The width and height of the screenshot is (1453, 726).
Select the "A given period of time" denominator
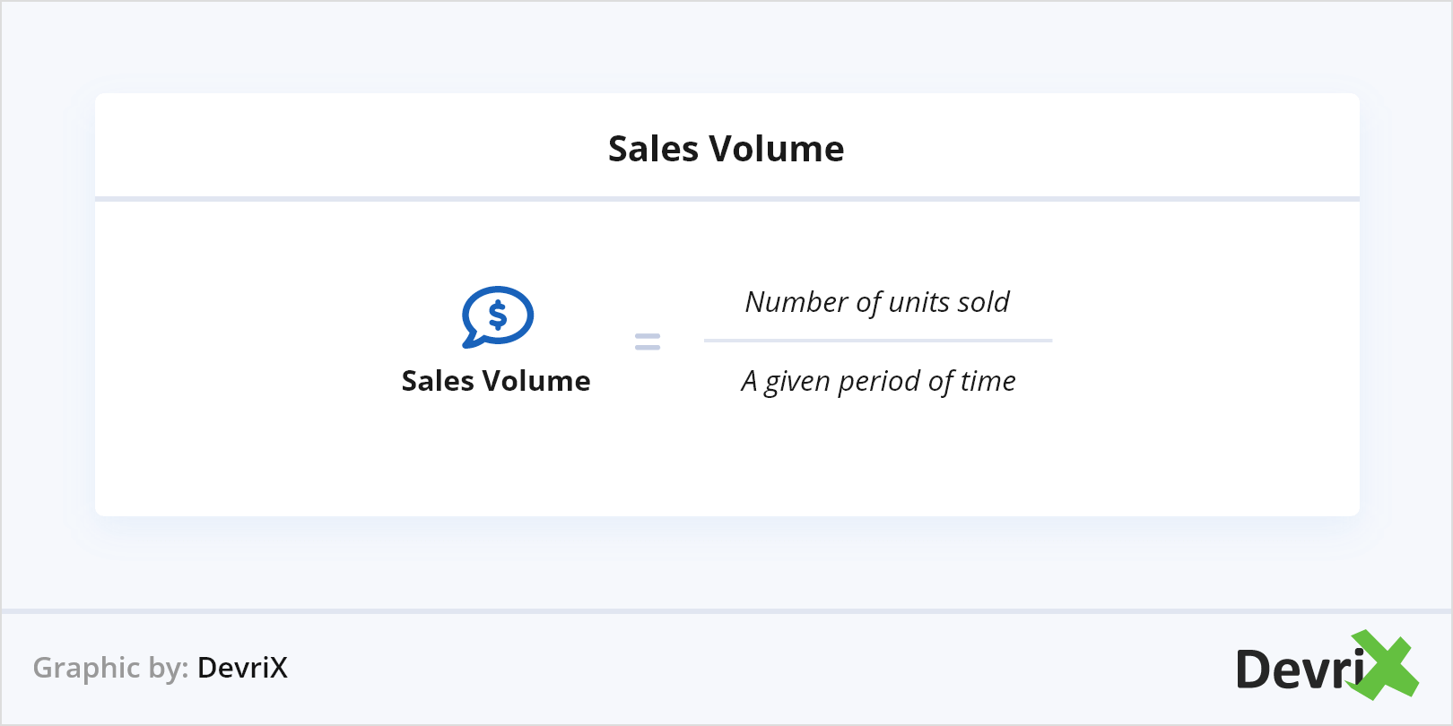(x=878, y=381)
